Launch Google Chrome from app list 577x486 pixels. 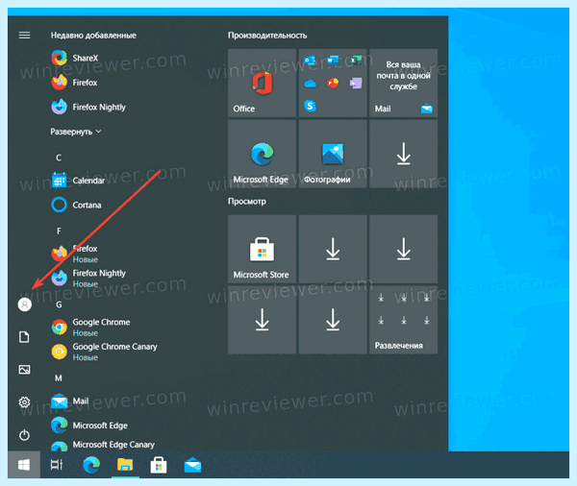click(x=90, y=328)
